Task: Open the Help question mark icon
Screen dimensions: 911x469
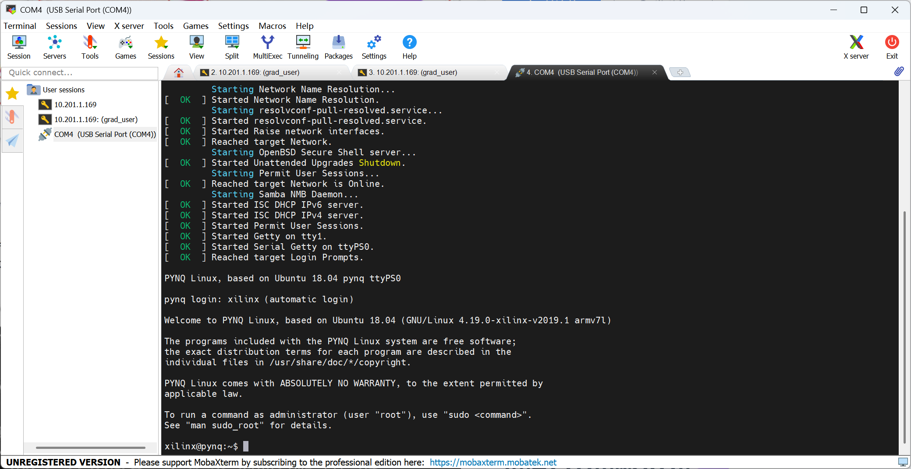Action: click(409, 47)
